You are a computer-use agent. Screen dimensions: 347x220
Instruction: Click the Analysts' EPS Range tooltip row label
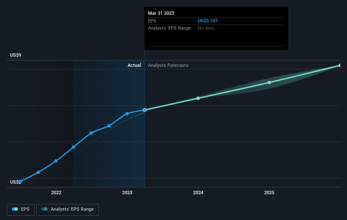(x=169, y=28)
